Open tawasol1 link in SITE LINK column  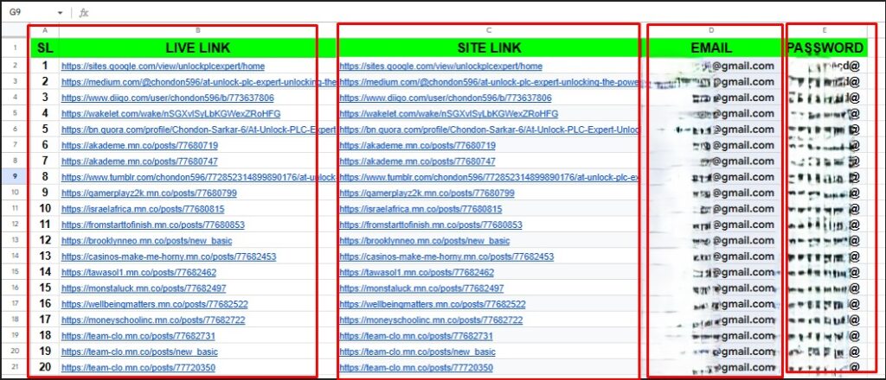[x=417, y=272]
